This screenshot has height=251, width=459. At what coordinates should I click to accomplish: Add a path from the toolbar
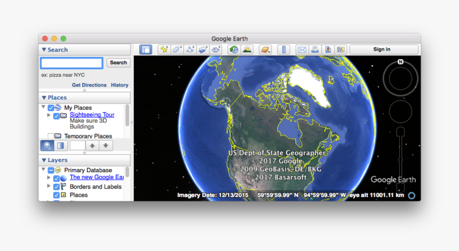click(190, 50)
